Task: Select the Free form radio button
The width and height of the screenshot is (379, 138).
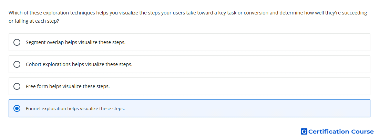Action: (17, 86)
